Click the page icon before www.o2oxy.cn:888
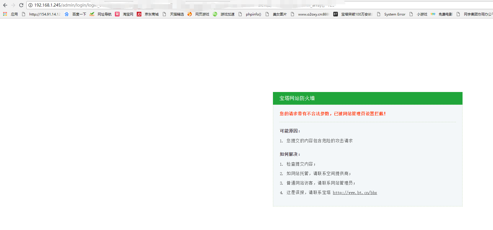This screenshot has height=230, width=493. [x=292, y=14]
